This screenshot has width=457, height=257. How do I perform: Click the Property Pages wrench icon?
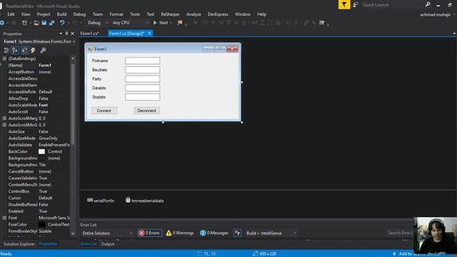coord(43,51)
